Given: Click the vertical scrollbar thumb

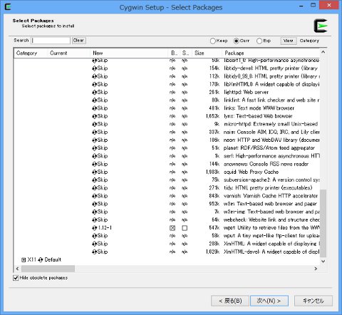Looking at the screenshot, I should pyautogui.click(x=323, y=223).
